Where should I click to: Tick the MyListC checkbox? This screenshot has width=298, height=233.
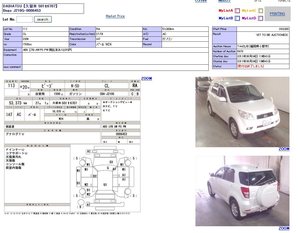260,11
